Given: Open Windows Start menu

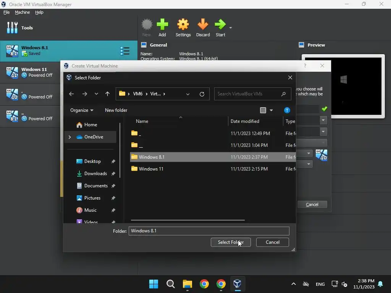Looking at the screenshot, I should 153,284.
